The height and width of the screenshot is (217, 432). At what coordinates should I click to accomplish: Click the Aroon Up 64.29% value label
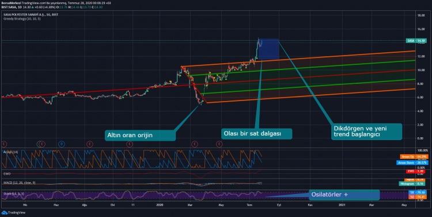(414, 157)
